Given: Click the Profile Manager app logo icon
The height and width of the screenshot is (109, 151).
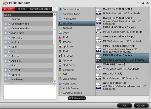Looking at the screenshot, I should click(4, 3).
